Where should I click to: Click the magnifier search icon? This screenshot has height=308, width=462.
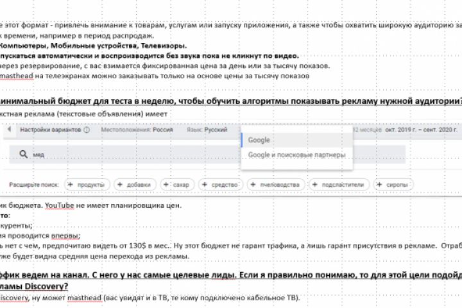(x=23, y=154)
